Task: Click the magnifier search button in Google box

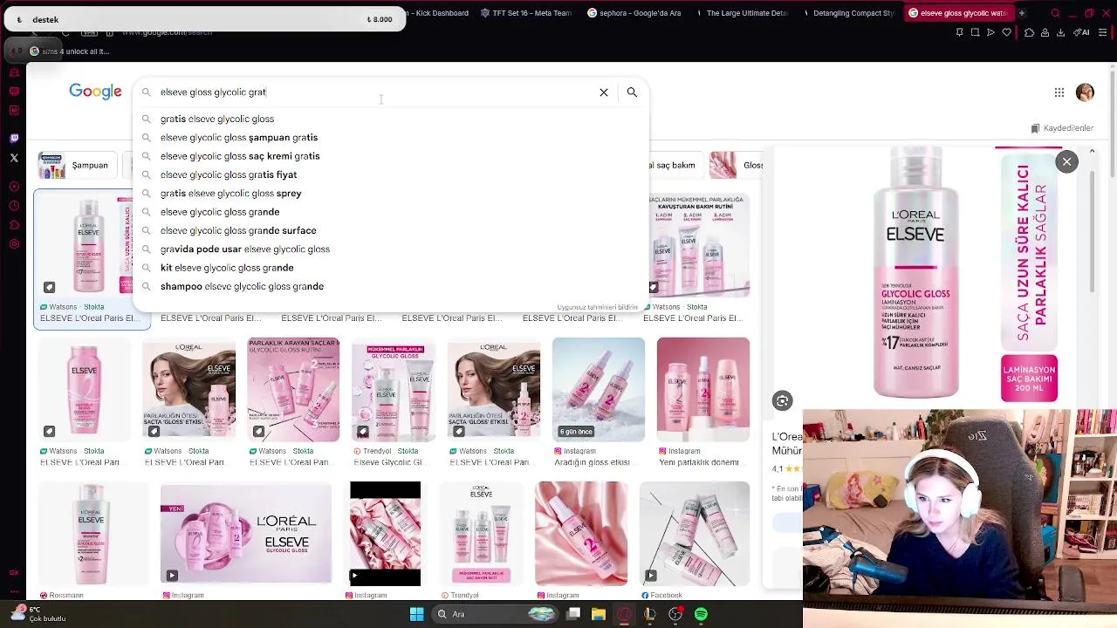Action: (632, 92)
